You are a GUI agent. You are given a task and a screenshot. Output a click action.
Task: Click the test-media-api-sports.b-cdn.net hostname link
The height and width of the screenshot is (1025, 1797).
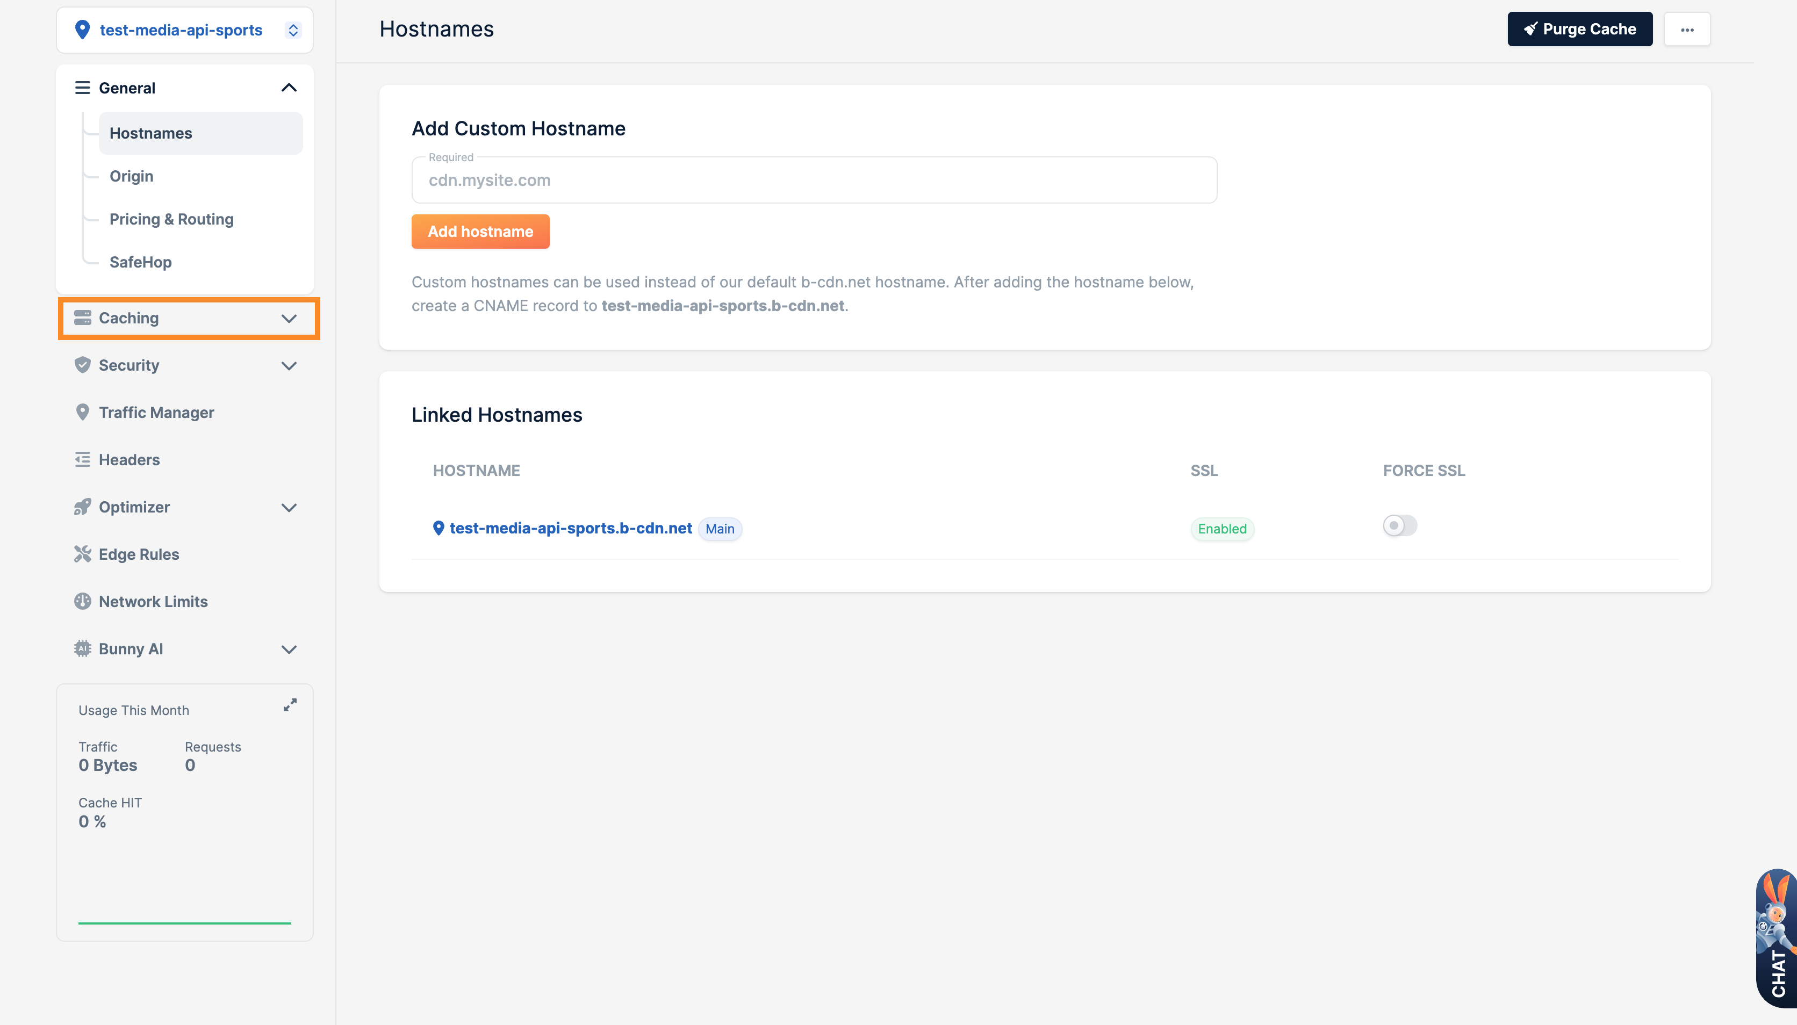click(571, 528)
